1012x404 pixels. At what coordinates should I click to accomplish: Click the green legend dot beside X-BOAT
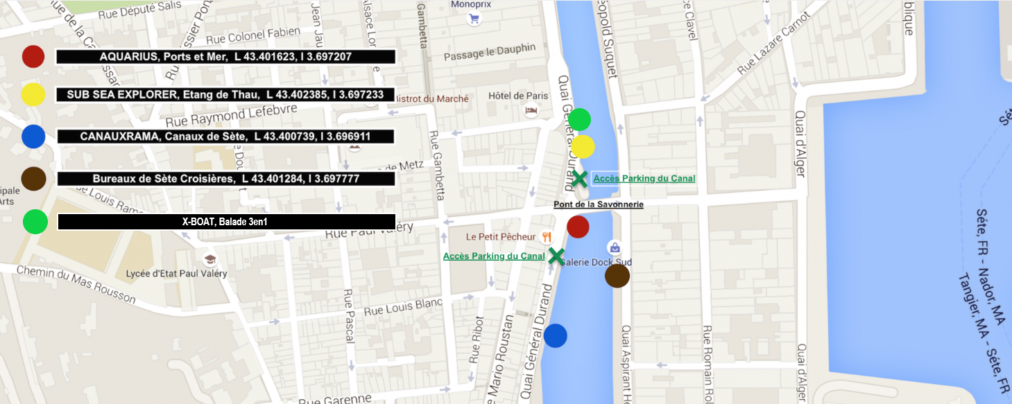35,222
